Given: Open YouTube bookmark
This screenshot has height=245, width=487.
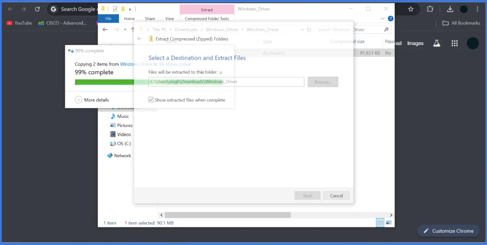Looking at the screenshot, I should pos(20,23).
